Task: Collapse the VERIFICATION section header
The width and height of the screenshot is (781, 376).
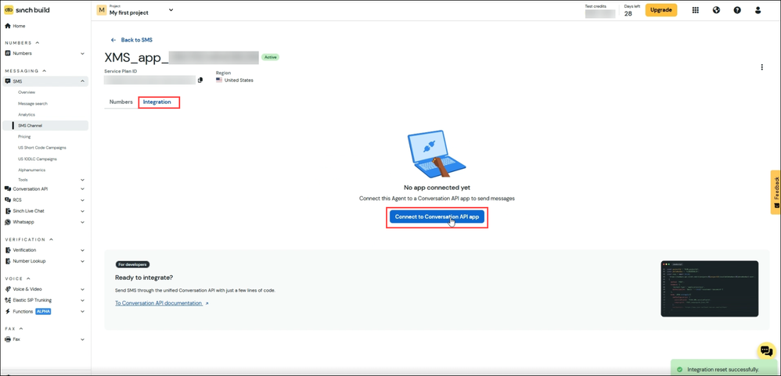Action: click(29, 239)
